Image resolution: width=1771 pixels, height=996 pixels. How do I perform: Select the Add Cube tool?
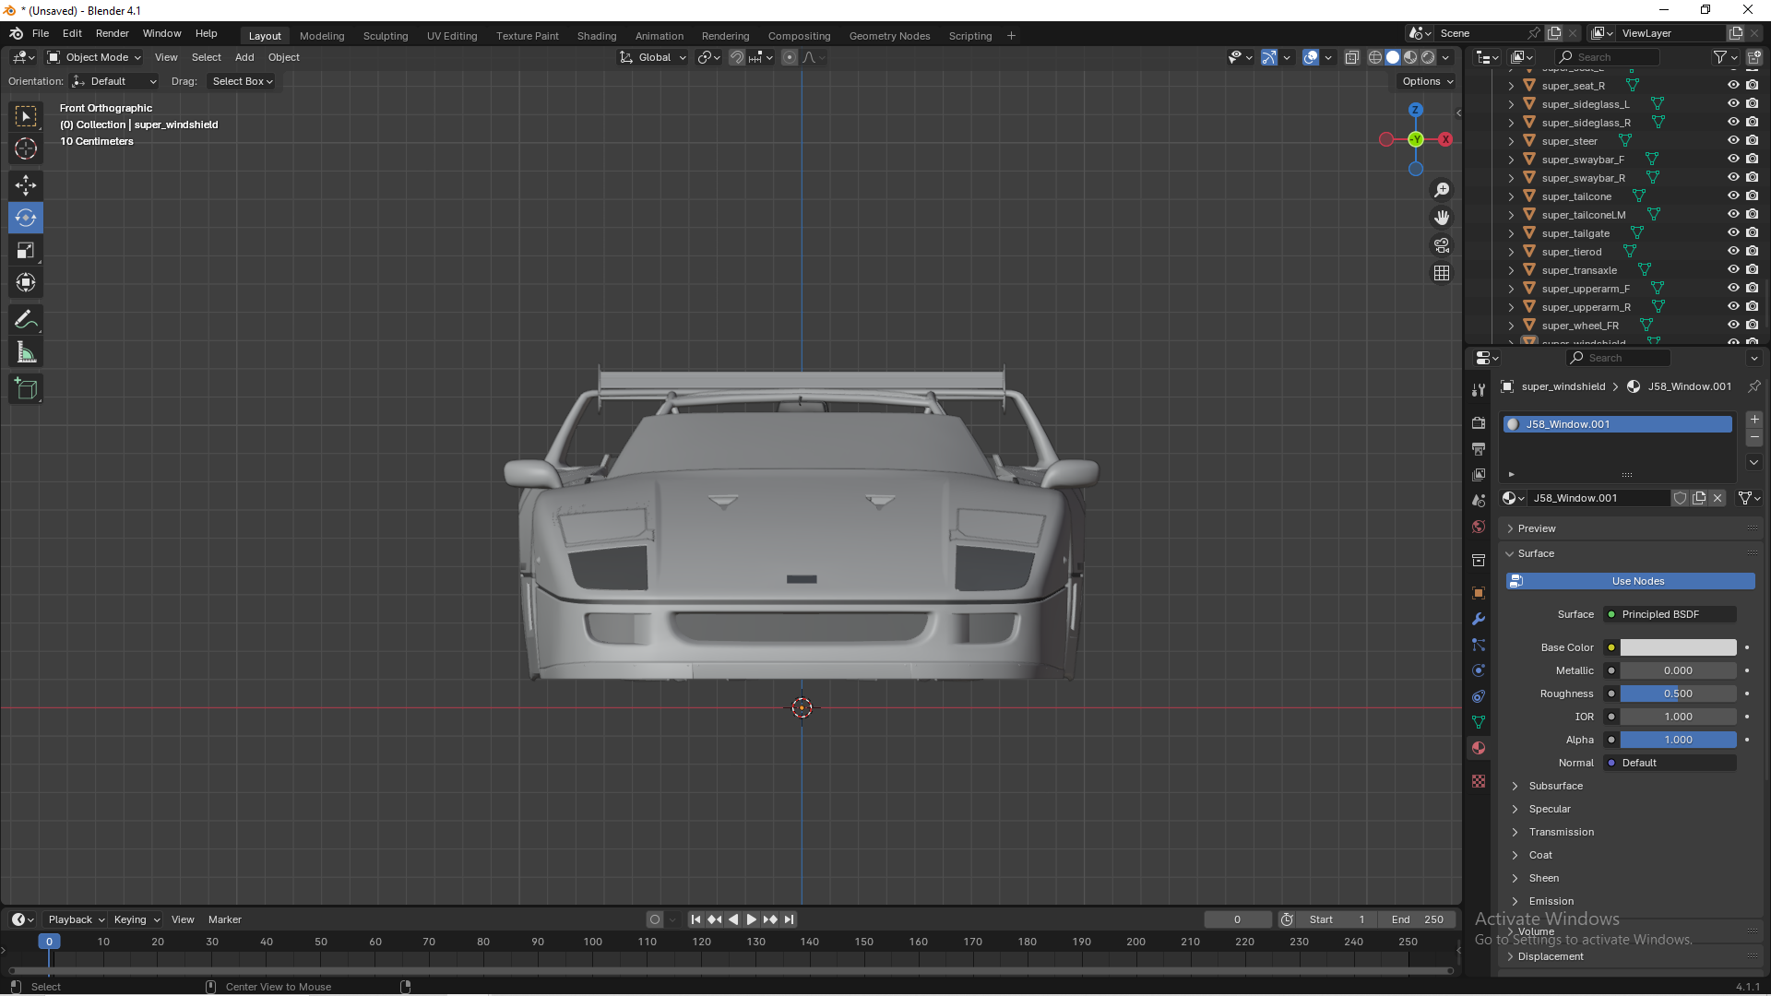26,389
